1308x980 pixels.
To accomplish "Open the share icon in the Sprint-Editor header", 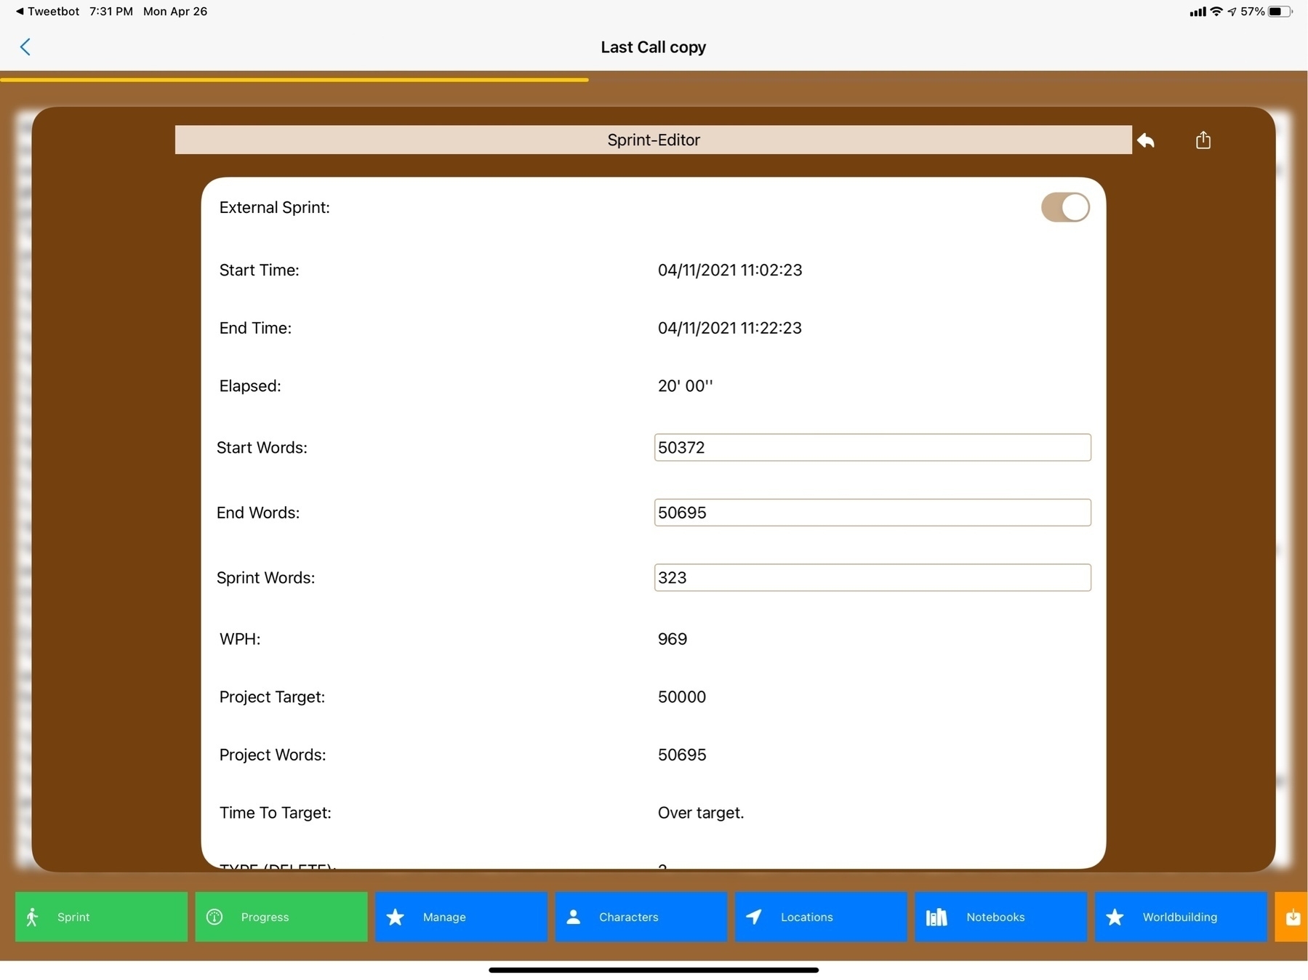I will tap(1203, 140).
